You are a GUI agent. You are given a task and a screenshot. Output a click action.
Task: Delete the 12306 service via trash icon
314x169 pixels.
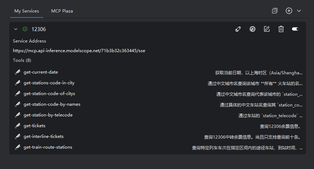coord(281,29)
